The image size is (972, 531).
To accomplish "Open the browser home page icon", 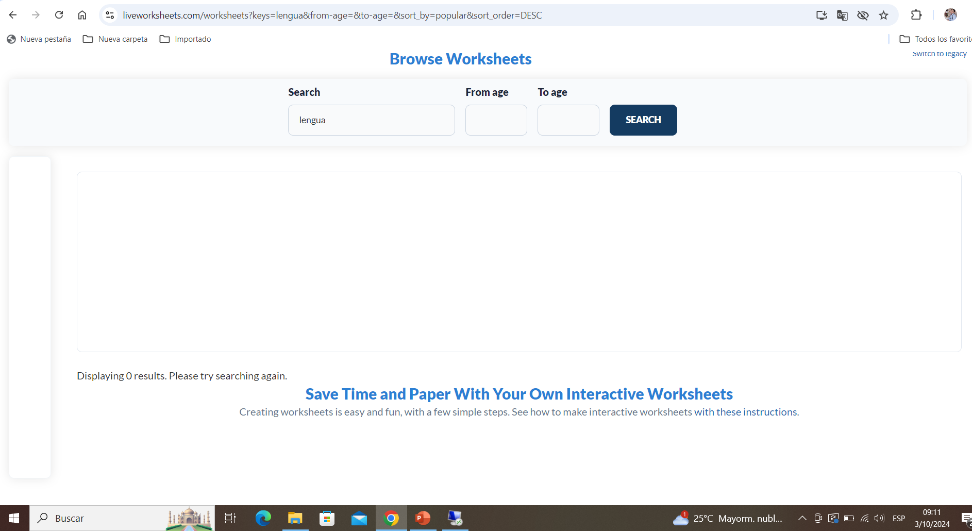I will [82, 15].
